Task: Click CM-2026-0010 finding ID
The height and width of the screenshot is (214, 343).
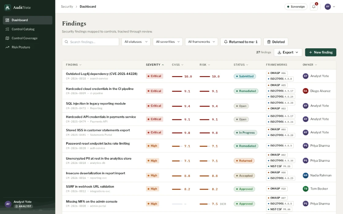Action: coord(76,79)
